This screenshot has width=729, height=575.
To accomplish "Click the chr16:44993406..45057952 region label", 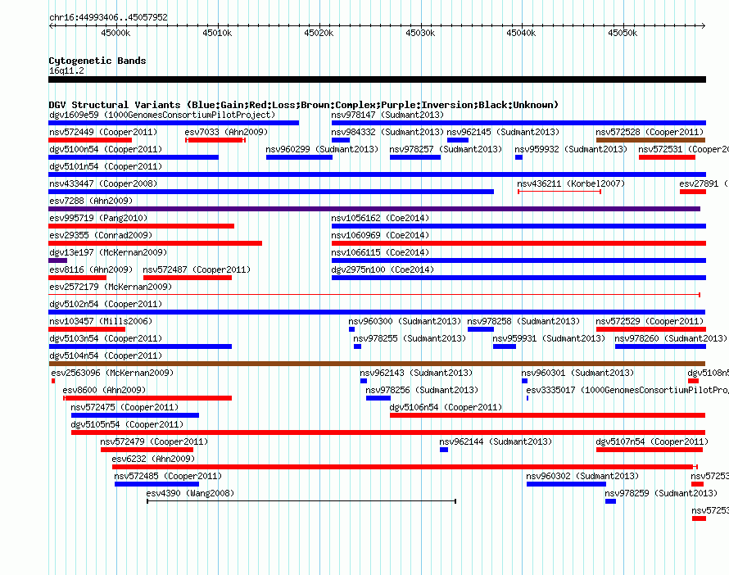I will pyautogui.click(x=108, y=17).
